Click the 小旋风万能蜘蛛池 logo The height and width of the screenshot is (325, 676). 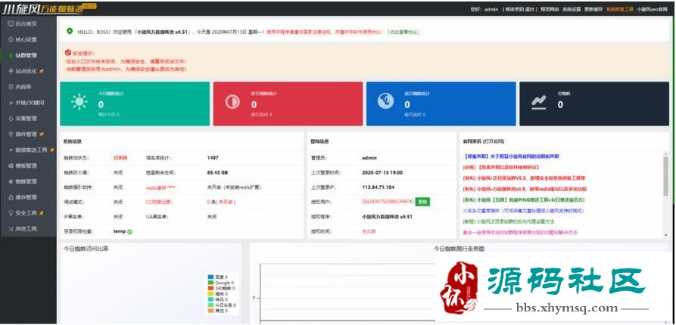(48, 8)
